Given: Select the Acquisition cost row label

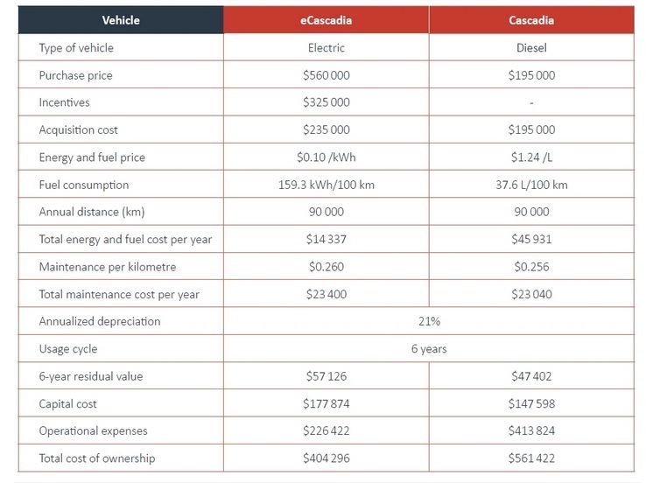Looking at the screenshot, I should (78, 129).
